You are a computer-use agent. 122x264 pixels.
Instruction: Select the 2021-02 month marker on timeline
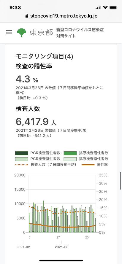pyautogui.click(x=23, y=247)
